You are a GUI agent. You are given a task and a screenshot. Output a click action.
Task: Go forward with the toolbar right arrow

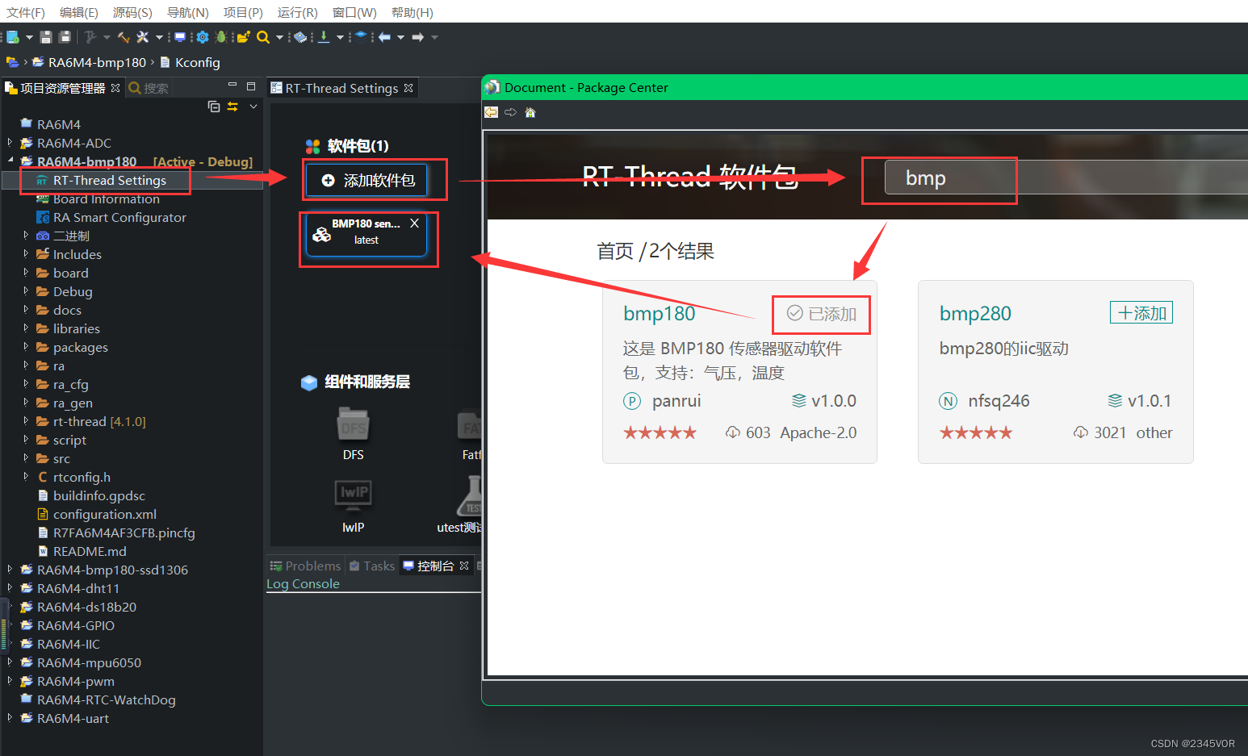[x=417, y=37]
